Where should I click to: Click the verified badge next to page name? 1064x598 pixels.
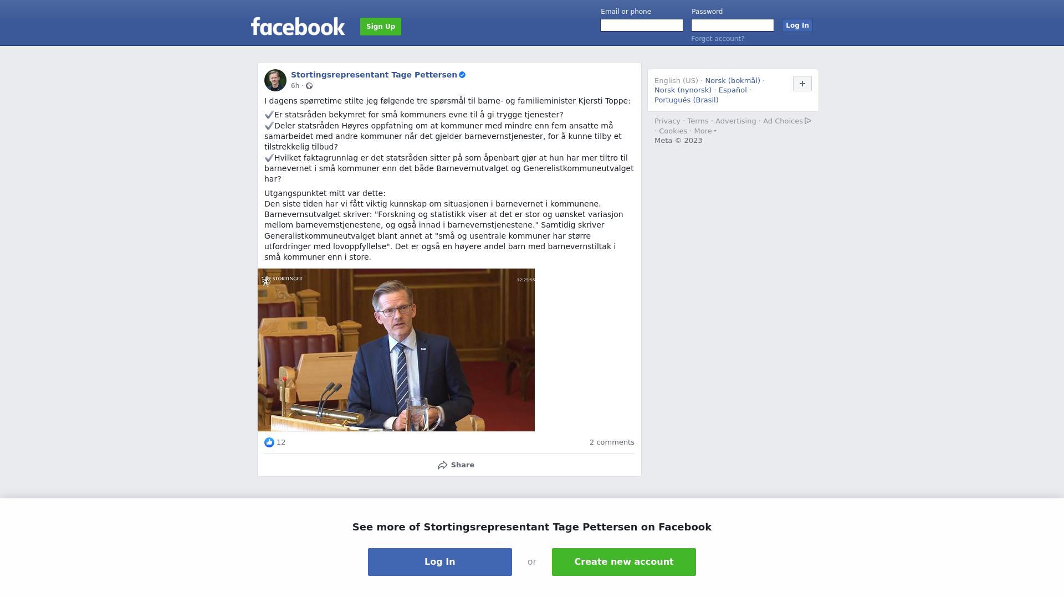[x=462, y=75]
